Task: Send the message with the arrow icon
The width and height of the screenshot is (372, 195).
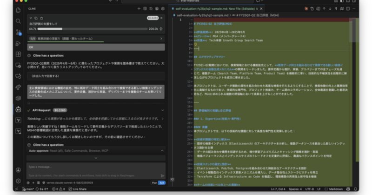Action: (162, 175)
